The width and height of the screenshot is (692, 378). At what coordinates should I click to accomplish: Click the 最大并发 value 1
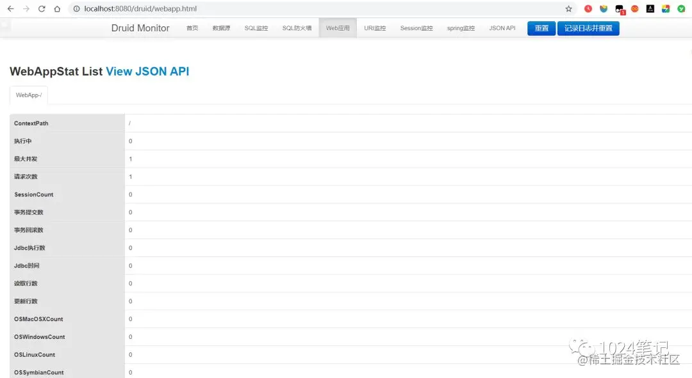(x=130, y=159)
